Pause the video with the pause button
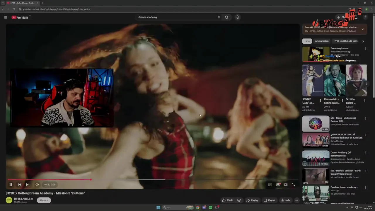375x211 pixels. coord(11,185)
